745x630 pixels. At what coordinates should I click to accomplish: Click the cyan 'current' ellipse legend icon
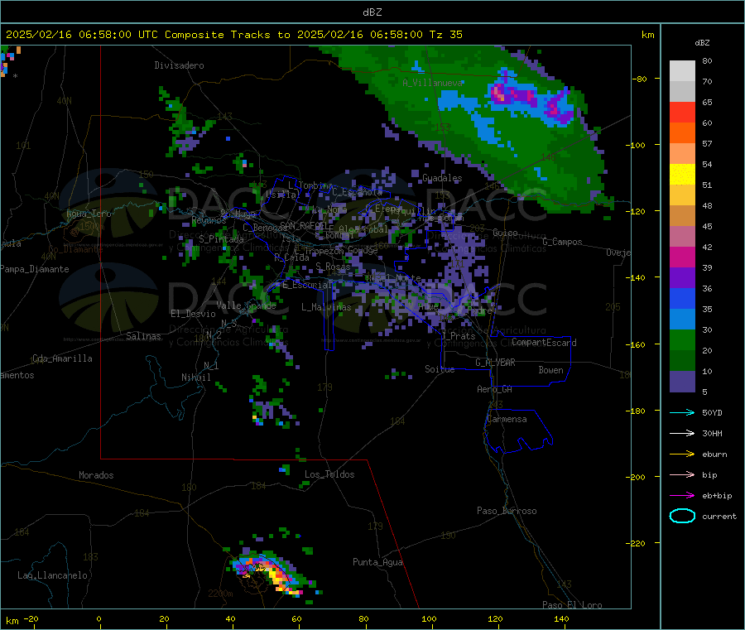682,516
